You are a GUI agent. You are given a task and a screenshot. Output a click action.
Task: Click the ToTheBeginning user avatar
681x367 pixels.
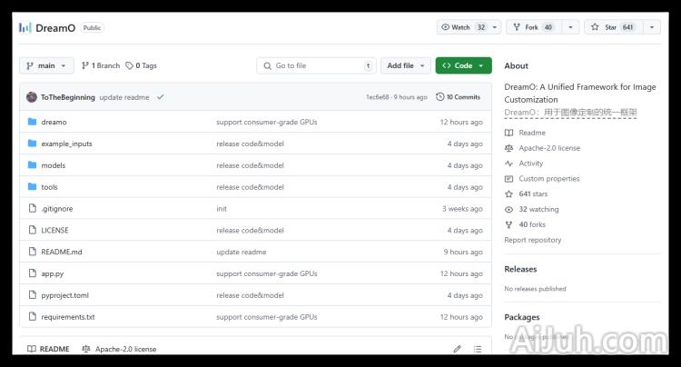pos(32,96)
